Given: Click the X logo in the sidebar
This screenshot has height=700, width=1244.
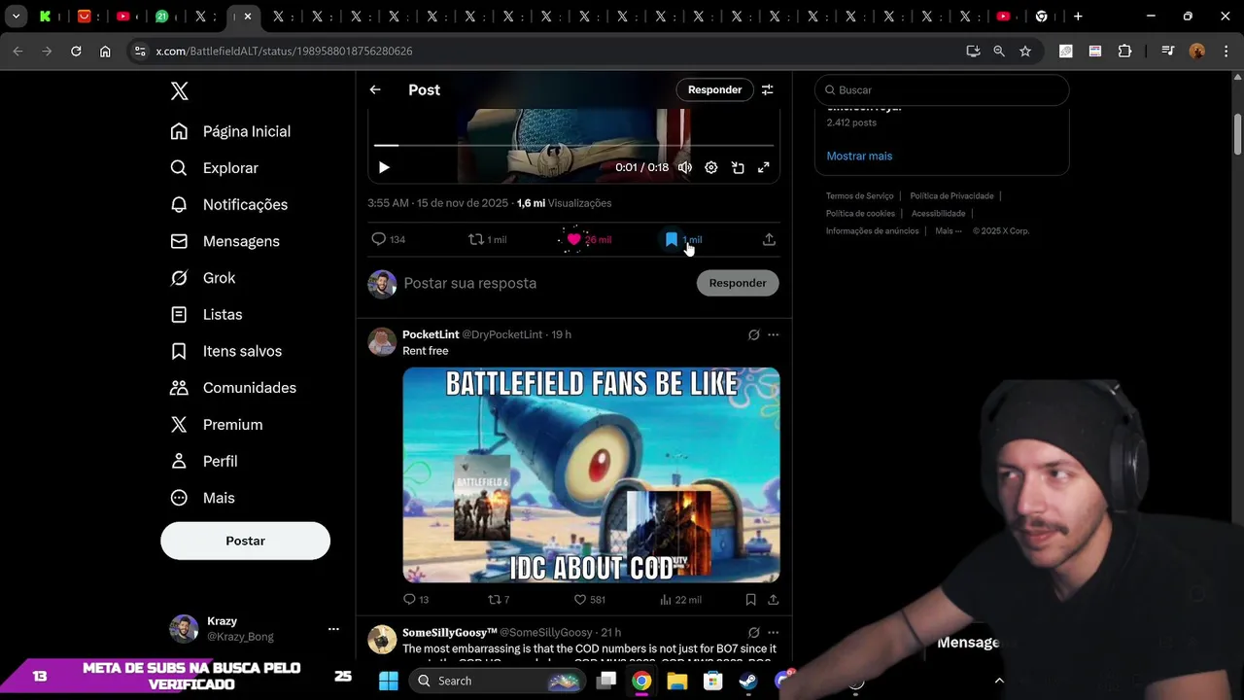Looking at the screenshot, I should tap(179, 91).
